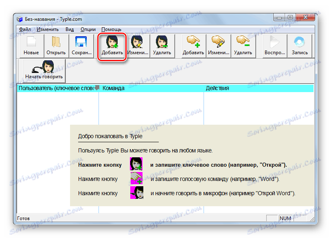The height and width of the screenshot is (238, 331).
Task: Open the Помощь menu
Action: pyautogui.click(x=111, y=29)
